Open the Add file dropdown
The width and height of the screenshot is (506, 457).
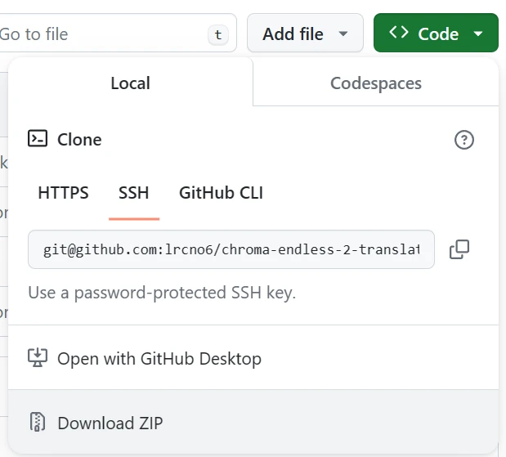tap(305, 34)
